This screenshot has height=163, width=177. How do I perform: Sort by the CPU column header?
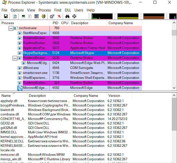coord(65,23)
